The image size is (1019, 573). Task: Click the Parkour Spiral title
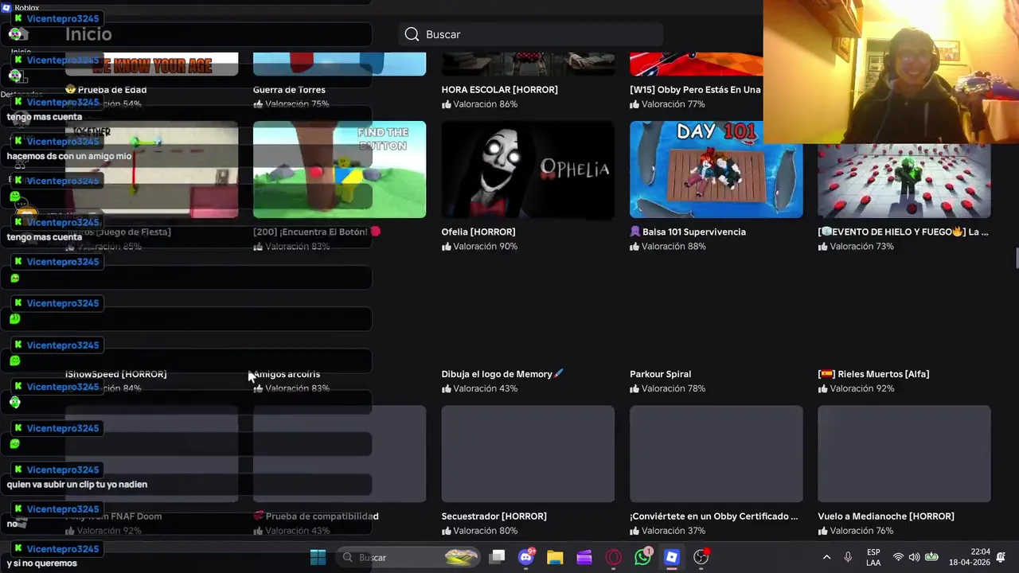(660, 374)
